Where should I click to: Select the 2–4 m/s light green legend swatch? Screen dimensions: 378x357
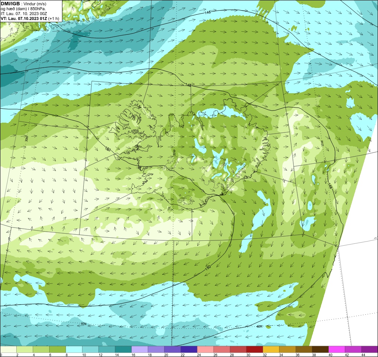[25, 349]
